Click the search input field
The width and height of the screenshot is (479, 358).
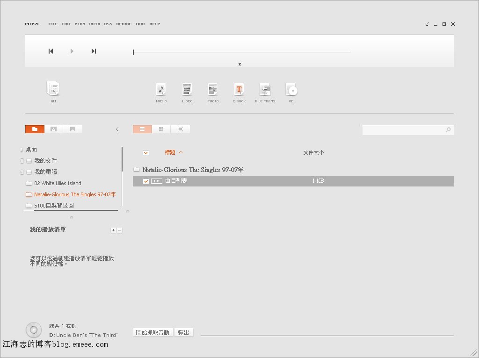pyautogui.click(x=403, y=130)
